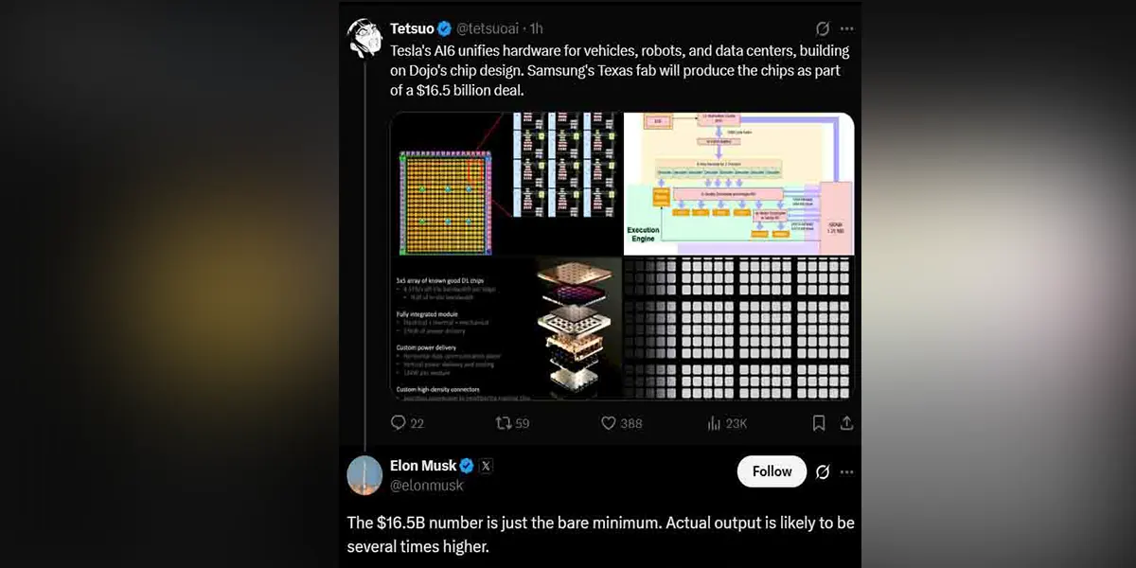This screenshot has height=568, width=1136.
Task: Follow Elon Musk
Action: click(x=772, y=470)
